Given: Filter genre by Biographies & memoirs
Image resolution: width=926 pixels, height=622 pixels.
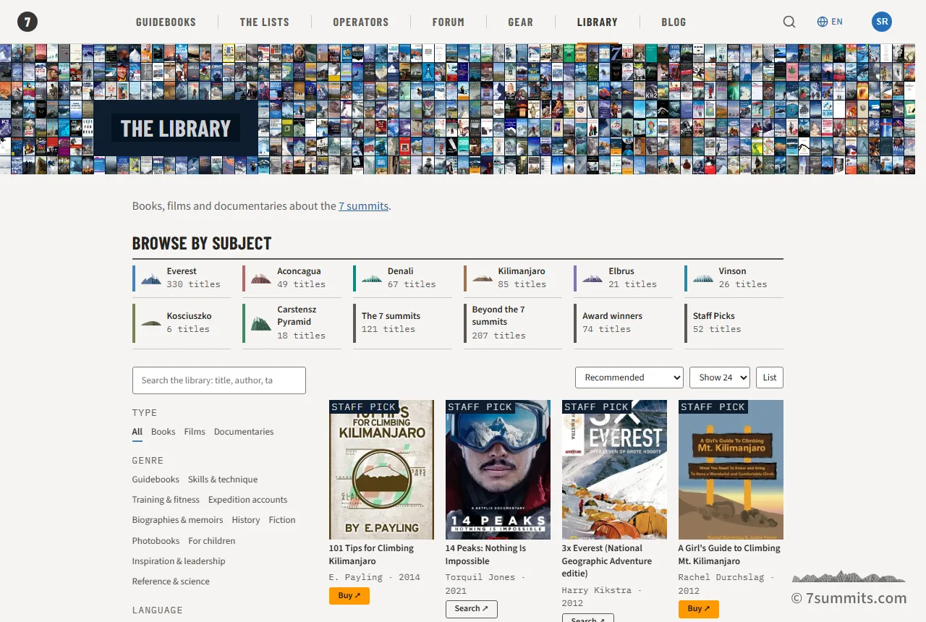Looking at the screenshot, I should [x=178, y=520].
